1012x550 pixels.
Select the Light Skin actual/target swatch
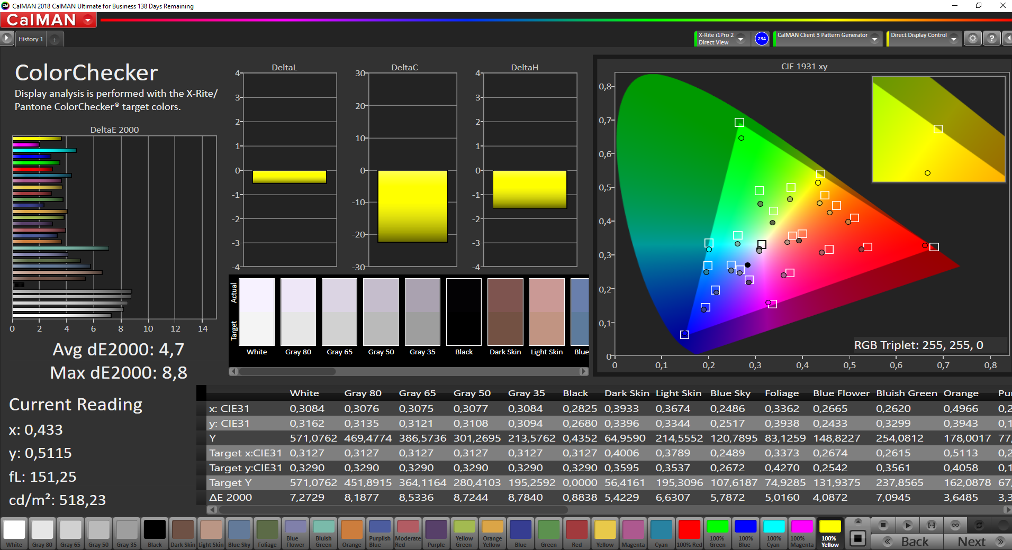point(547,312)
